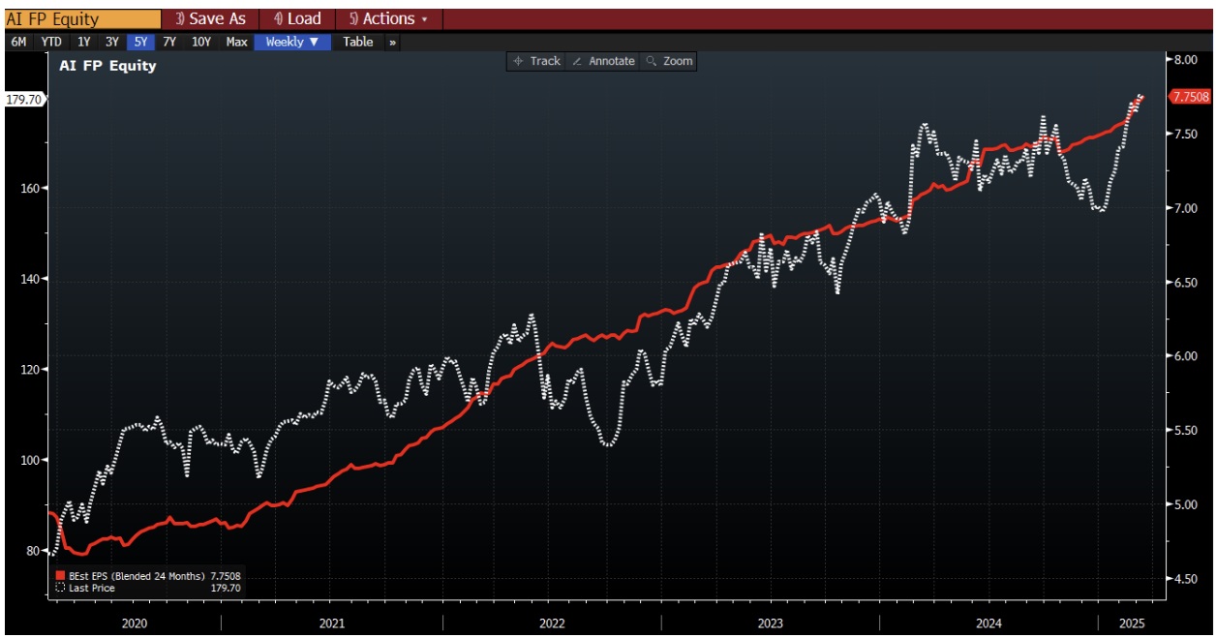This screenshot has height=638, width=1216.
Task: Switch to the Table view
Action: 357,43
